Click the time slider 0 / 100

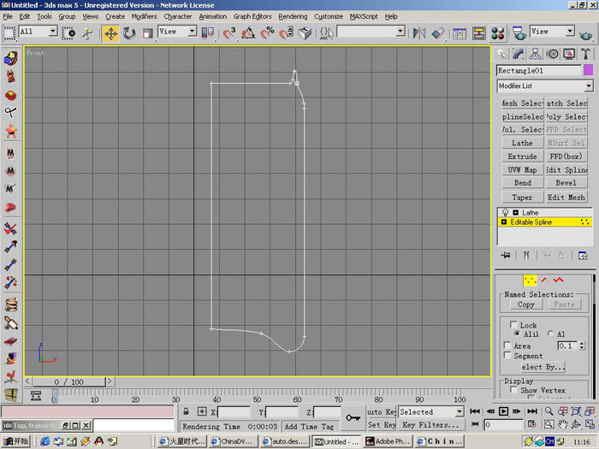click(x=68, y=381)
